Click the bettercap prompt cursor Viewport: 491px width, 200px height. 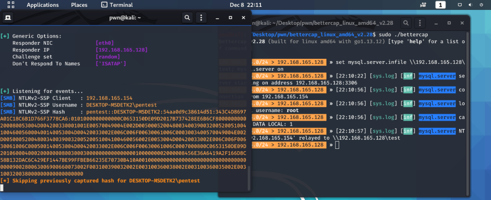337,145
